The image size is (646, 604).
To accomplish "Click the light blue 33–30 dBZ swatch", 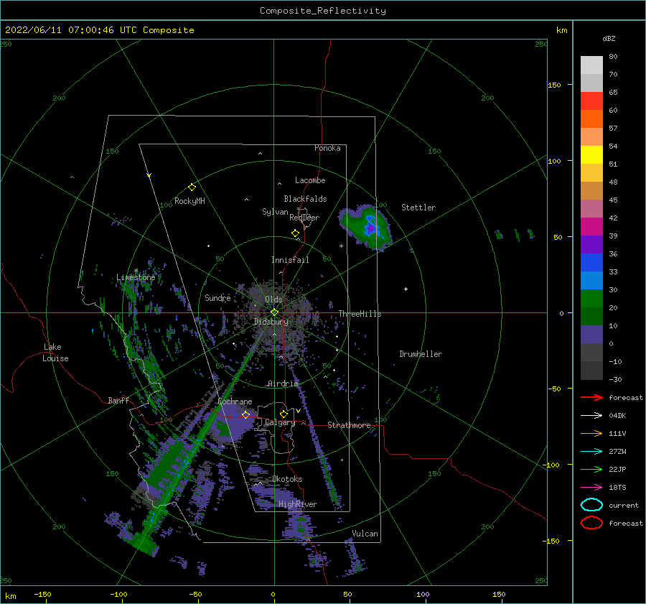I will pyautogui.click(x=591, y=281).
